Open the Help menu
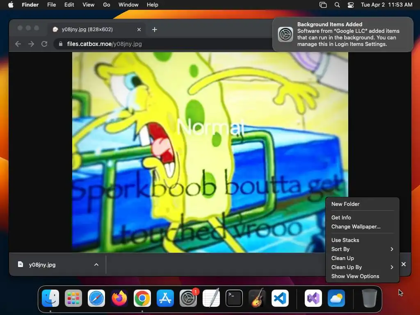 click(153, 5)
